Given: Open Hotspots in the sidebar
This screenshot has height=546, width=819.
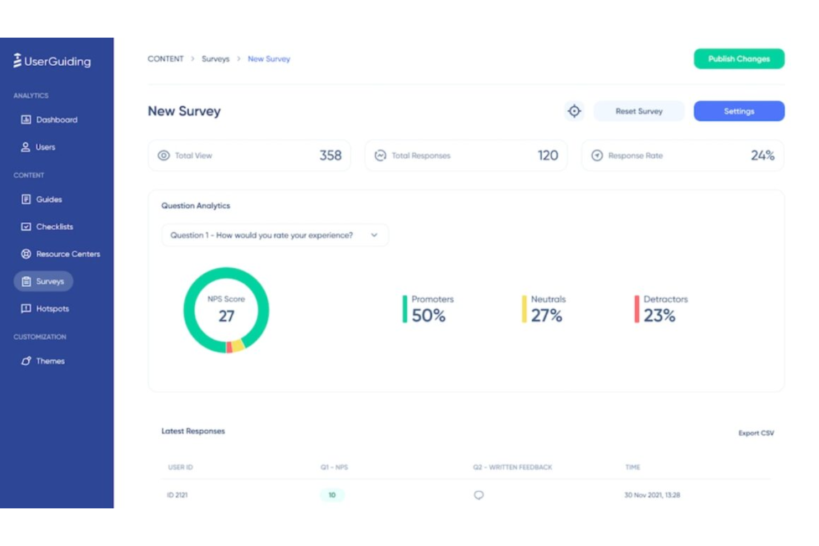Looking at the screenshot, I should (x=45, y=309).
